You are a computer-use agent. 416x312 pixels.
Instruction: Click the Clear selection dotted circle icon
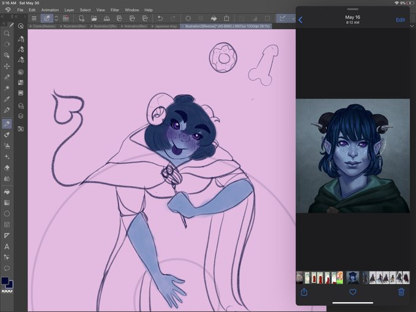click(x=188, y=18)
